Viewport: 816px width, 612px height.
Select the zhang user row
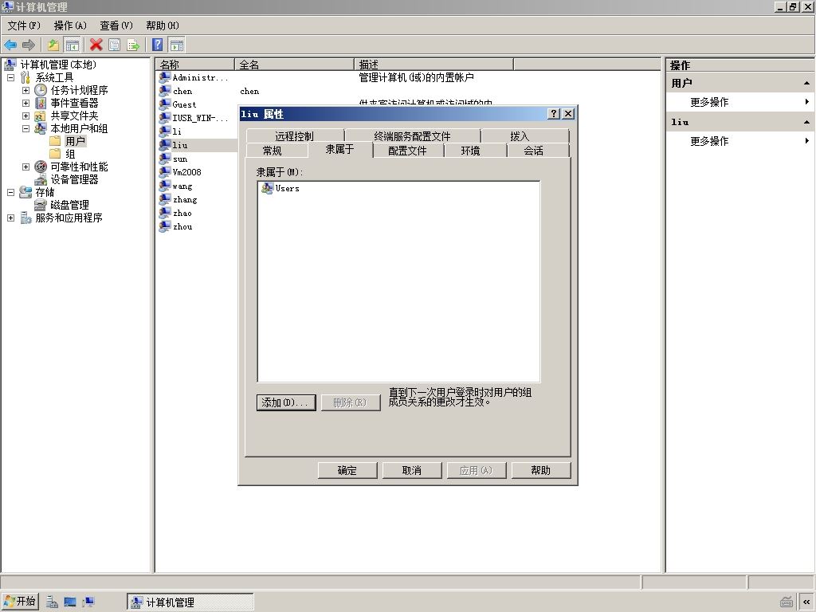pyautogui.click(x=185, y=199)
